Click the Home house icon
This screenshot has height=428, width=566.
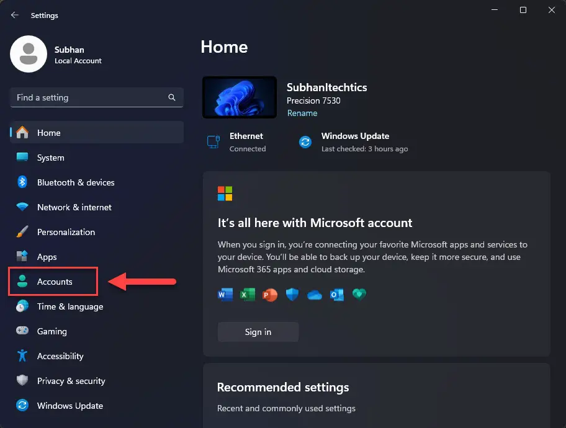coord(22,133)
